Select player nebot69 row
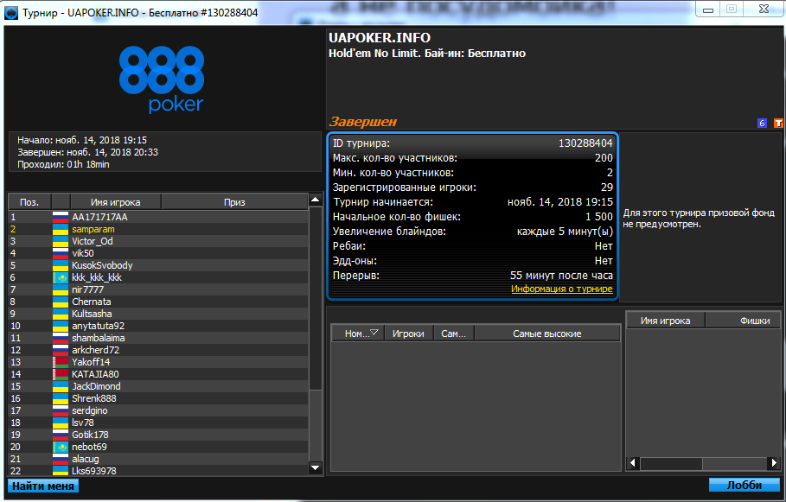The image size is (786, 502). pos(158,447)
